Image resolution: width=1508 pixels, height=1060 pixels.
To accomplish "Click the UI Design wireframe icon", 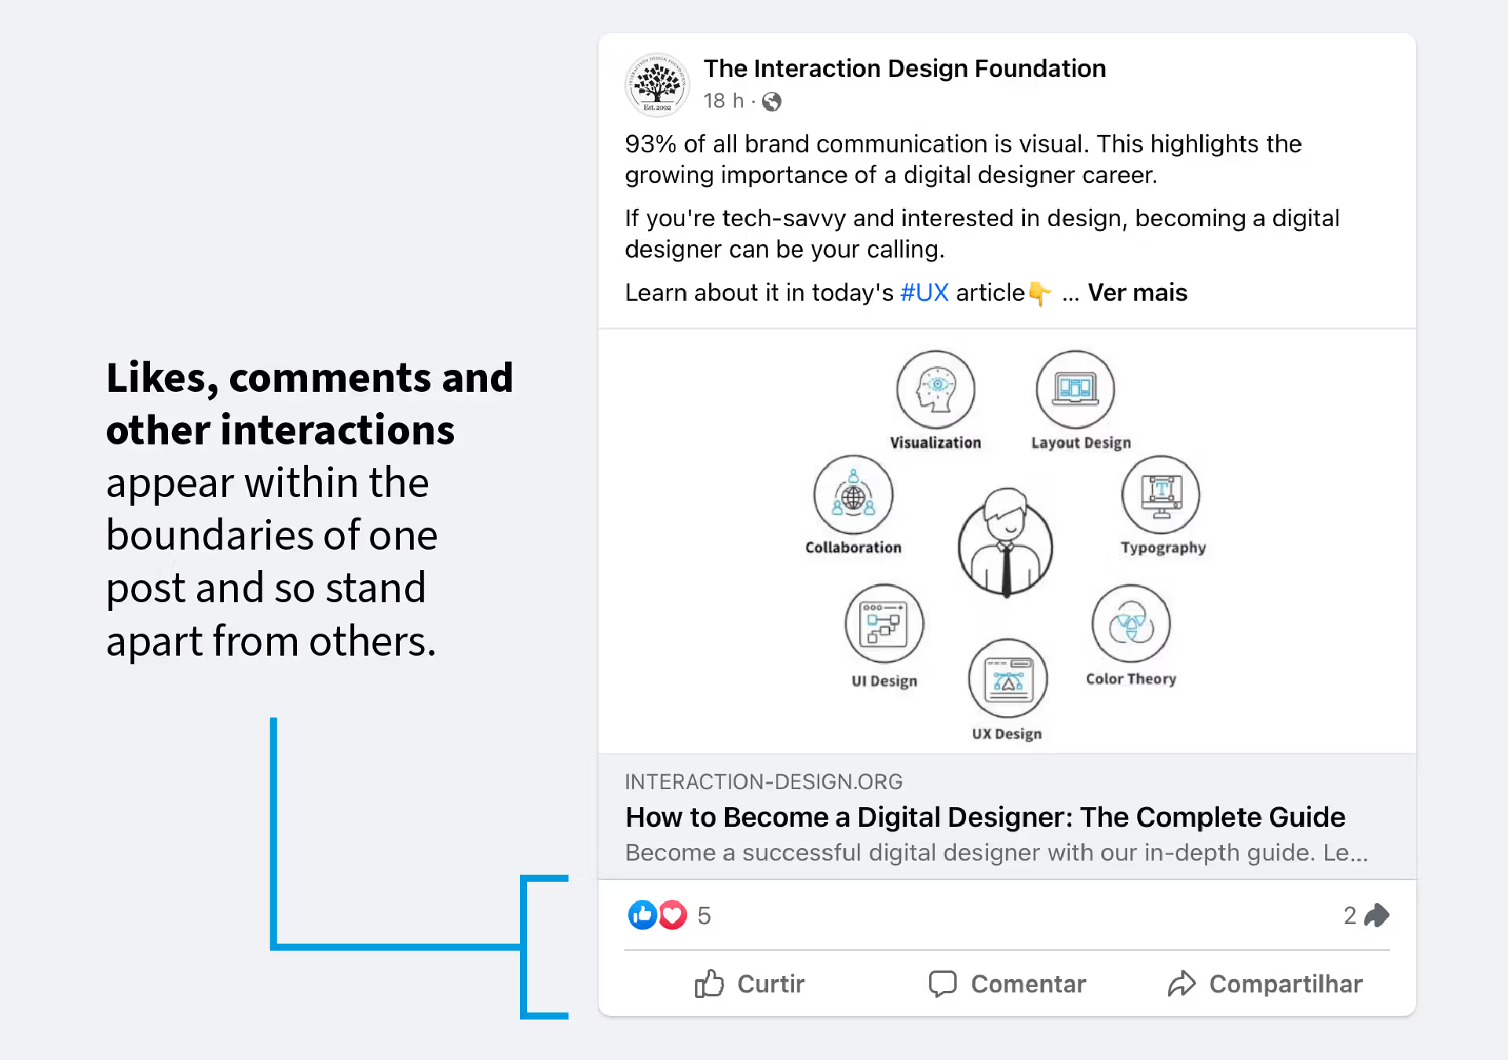I will click(884, 624).
